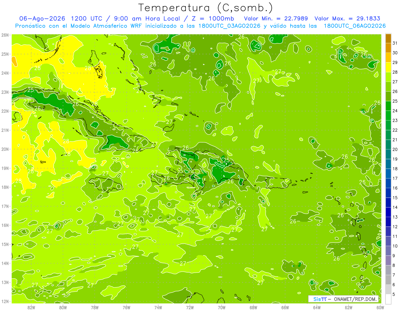Click the legend scale value 30
Image resolution: width=404 pixels, height=312 pixels.
point(395,53)
